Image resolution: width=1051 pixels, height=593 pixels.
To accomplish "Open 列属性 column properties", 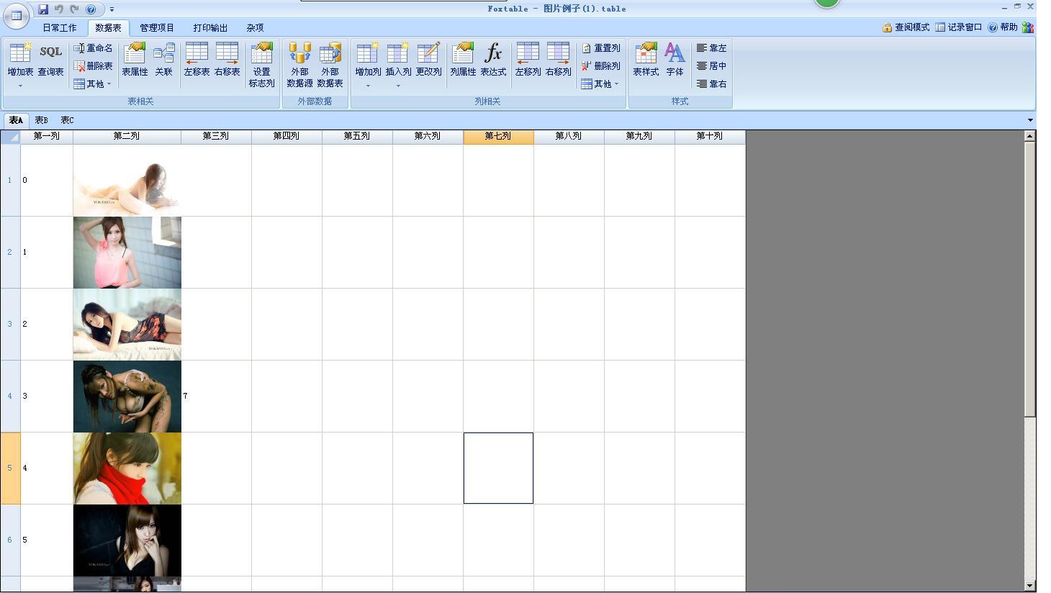I will (463, 59).
